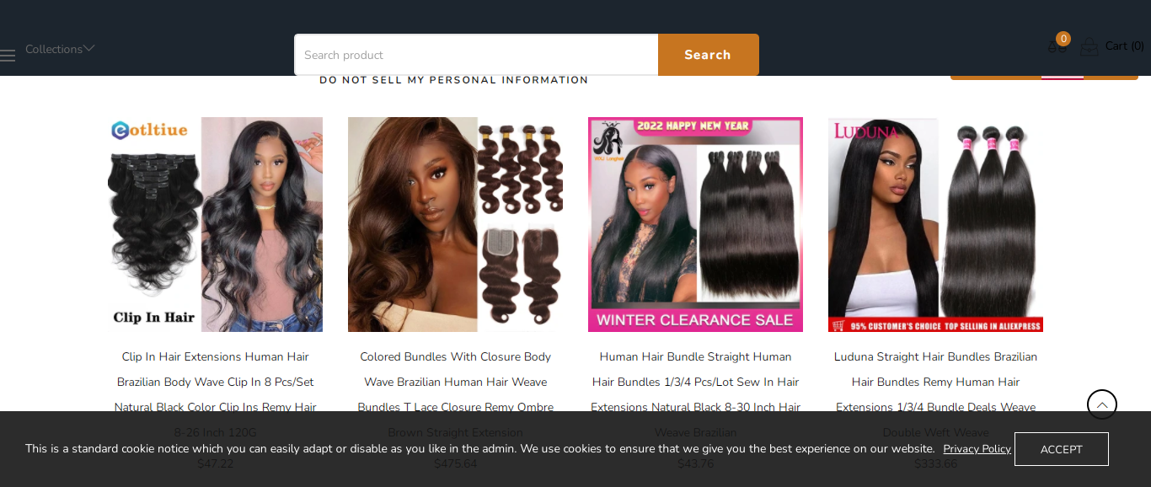This screenshot has height=487, width=1151.
Task: Open the hamburger menu icon
Action: [x=8, y=56]
